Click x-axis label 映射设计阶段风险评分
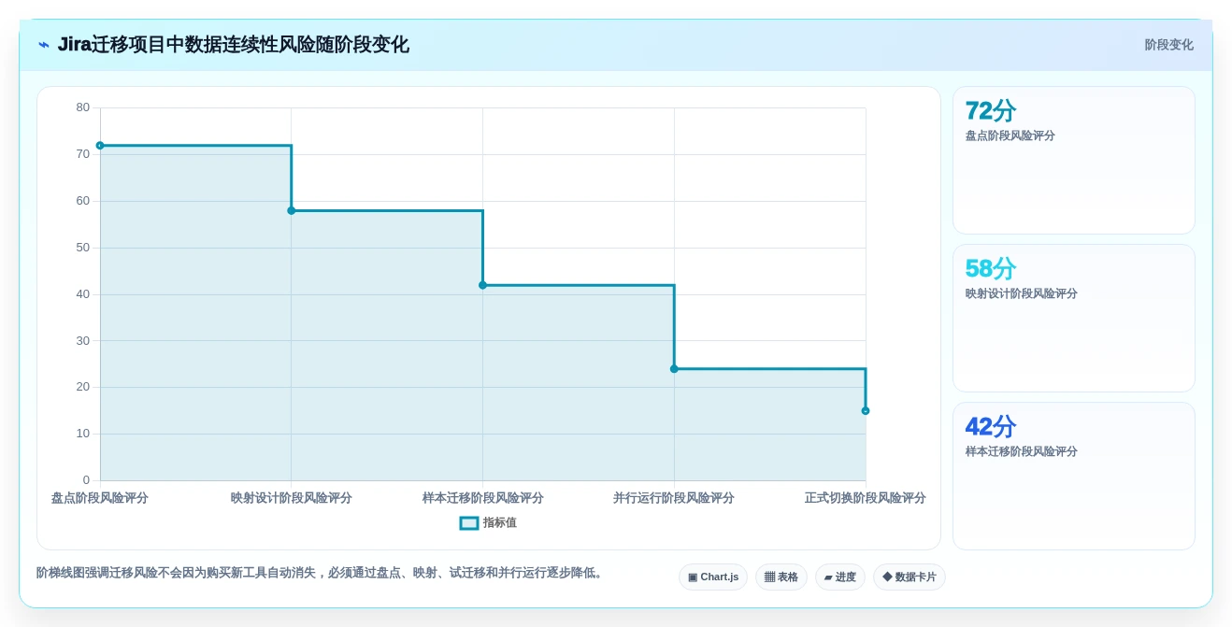The height and width of the screenshot is (627, 1232). (292, 498)
